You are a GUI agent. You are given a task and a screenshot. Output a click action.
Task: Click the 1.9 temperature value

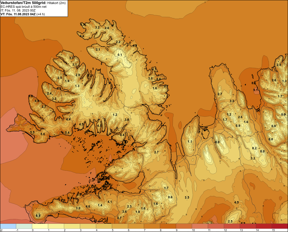pyautogui.click(x=67, y=81)
